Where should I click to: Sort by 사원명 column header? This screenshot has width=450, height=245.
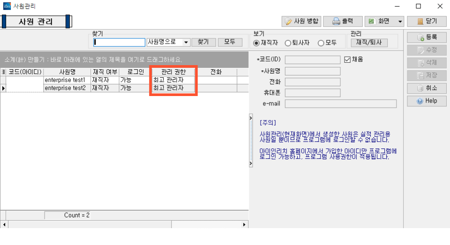pos(67,72)
